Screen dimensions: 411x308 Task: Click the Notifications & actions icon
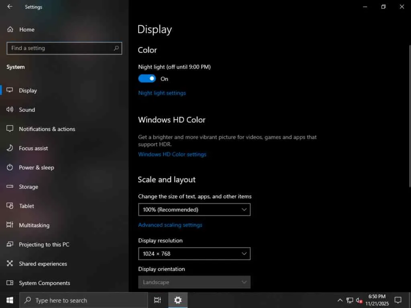pyautogui.click(x=10, y=129)
